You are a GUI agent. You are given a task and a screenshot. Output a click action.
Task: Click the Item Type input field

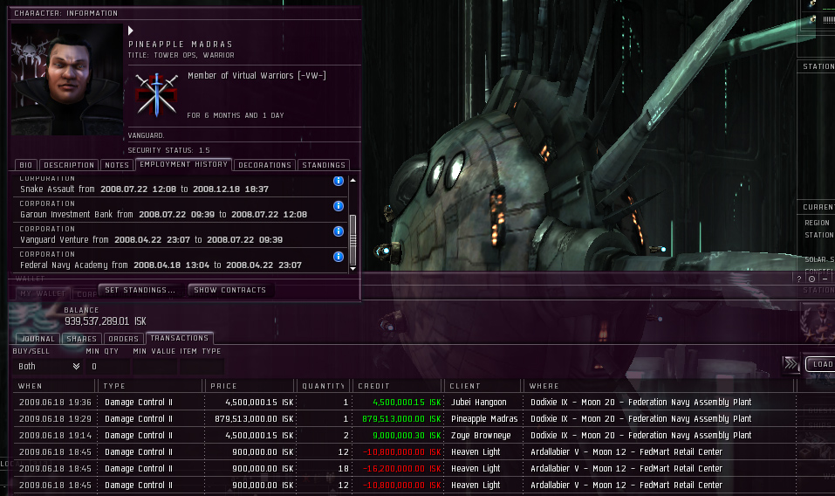(202, 366)
